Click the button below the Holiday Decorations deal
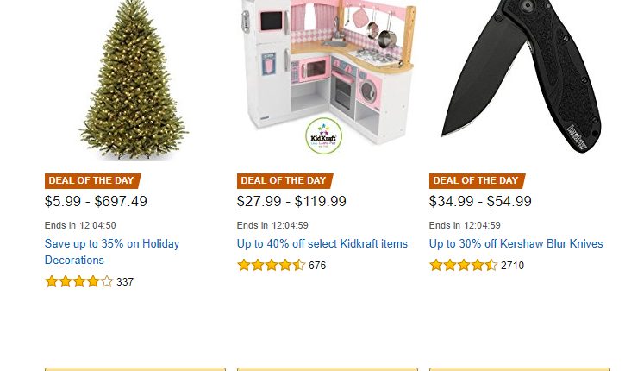625x371 pixels. (x=135, y=369)
